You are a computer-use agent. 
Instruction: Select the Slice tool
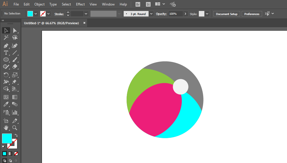[15, 121]
